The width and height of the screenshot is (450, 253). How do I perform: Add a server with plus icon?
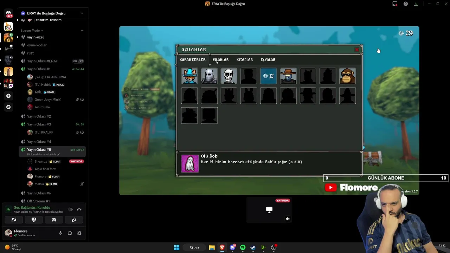8,96
